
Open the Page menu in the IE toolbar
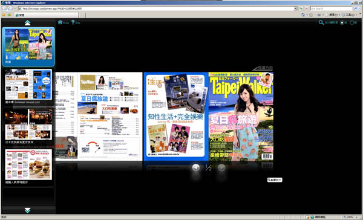[333, 15]
